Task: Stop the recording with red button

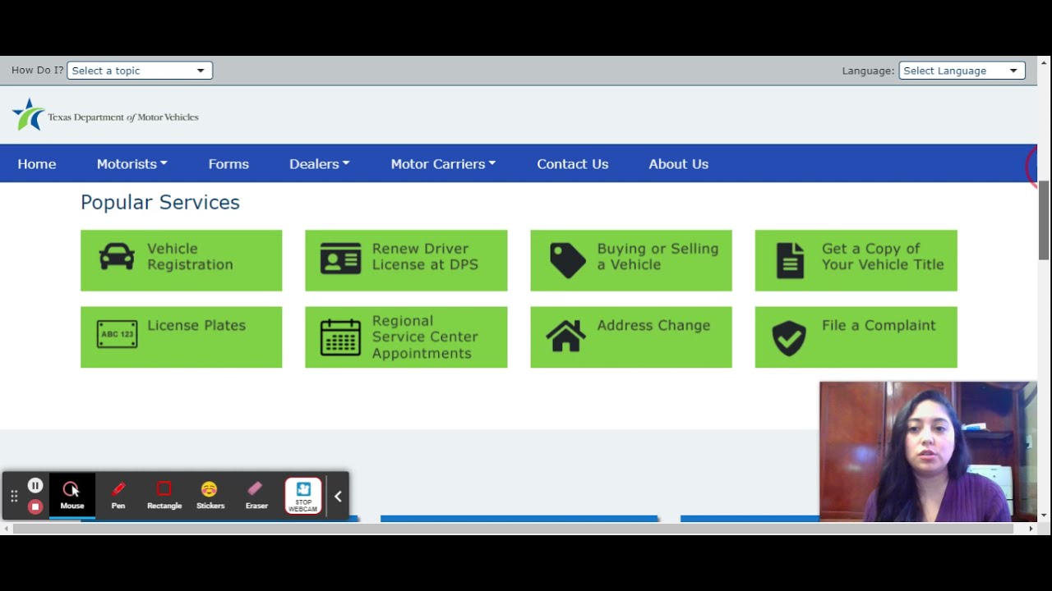Action: 35,506
